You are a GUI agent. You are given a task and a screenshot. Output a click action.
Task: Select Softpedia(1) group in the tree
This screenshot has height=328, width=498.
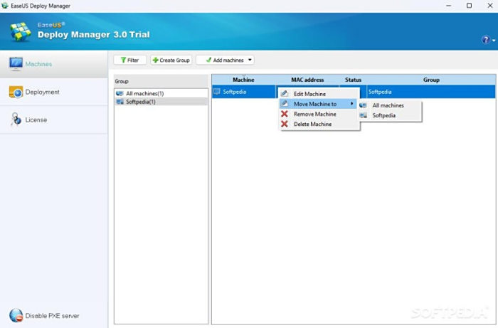point(141,102)
